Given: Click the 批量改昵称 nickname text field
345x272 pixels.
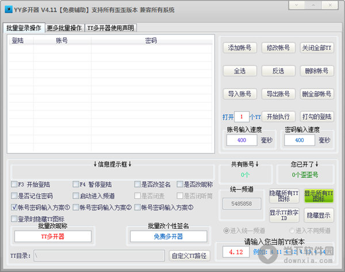Looking at the screenshot, I should pos(53,236).
